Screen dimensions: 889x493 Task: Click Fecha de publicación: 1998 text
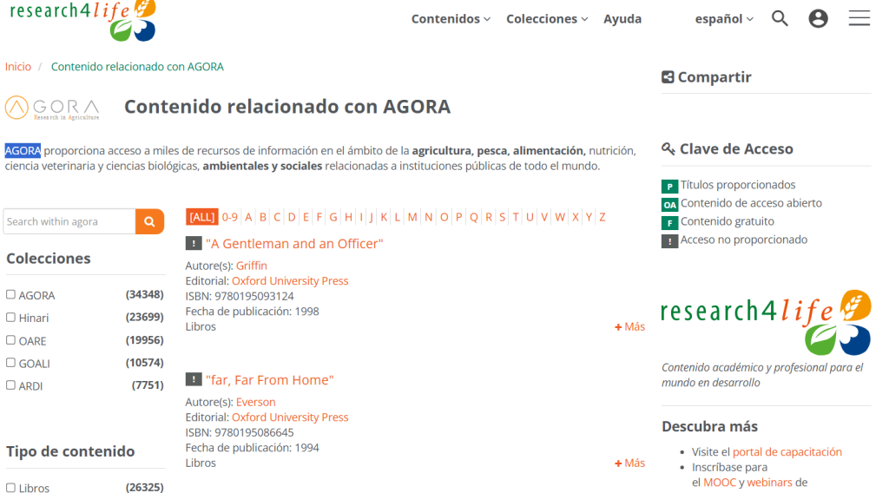pos(252,312)
